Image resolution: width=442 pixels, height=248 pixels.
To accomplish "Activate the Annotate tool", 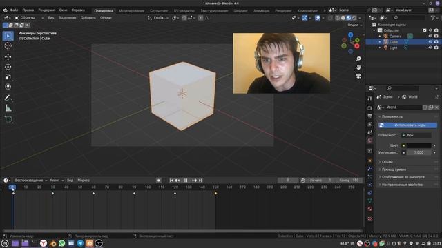I will point(8,98).
